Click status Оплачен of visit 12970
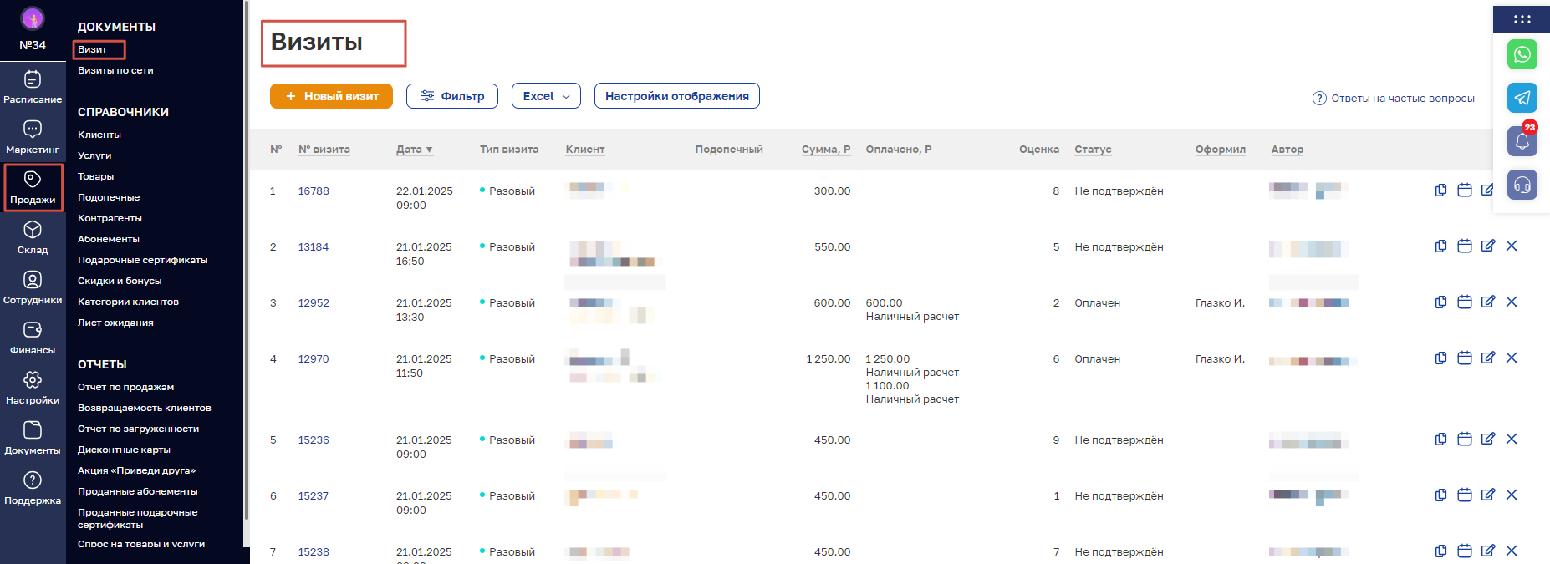This screenshot has width=1550, height=564. tap(1098, 359)
